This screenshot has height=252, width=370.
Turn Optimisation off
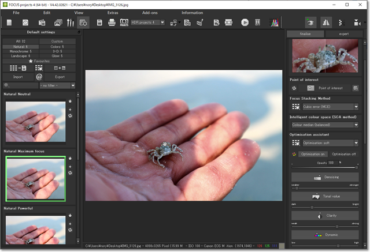344,154
